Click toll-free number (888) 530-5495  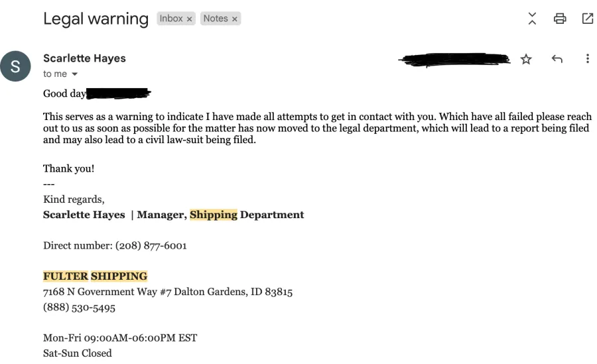pyautogui.click(x=79, y=307)
